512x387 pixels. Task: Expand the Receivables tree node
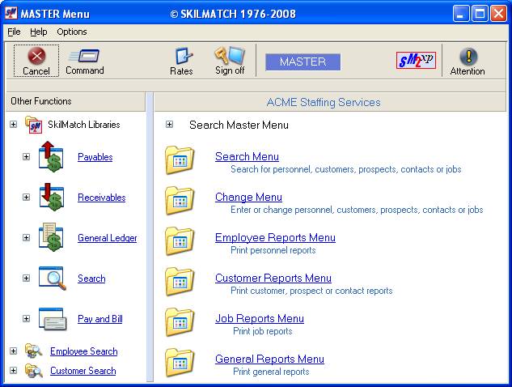pyautogui.click(x=26, y=197)
